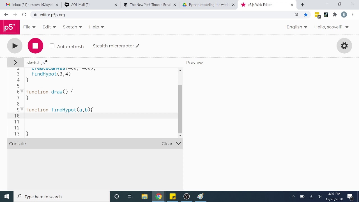Image resolution: width=359 pixels, height=202 pixels.
Task: Reload the page
Action: (x=24, y=15)
